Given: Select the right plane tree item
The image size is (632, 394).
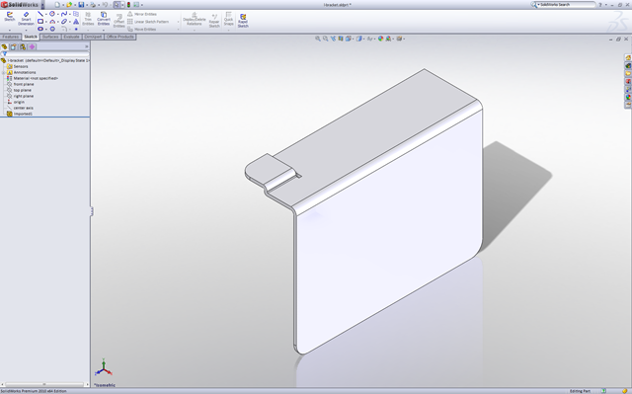Looking at the screenshot, I should click(24, 97).
